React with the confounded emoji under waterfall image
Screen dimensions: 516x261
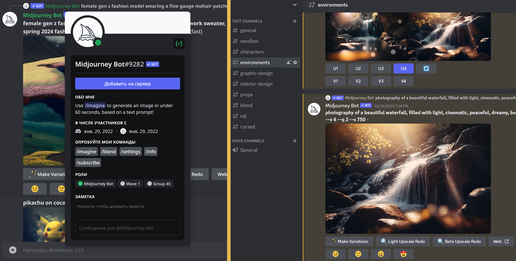[335, 254]
